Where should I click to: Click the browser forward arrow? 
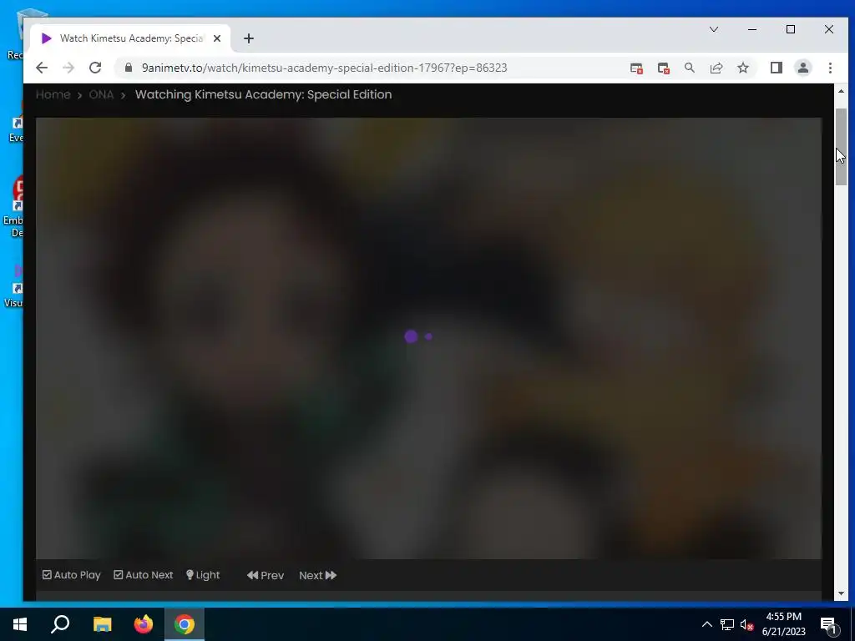click(x=68, y=68)
